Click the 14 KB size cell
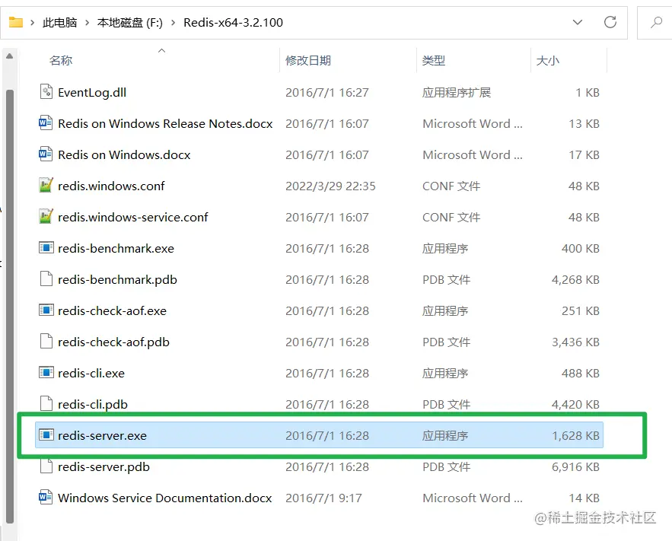This screenshot has width=672, height=541. [584, 498]
